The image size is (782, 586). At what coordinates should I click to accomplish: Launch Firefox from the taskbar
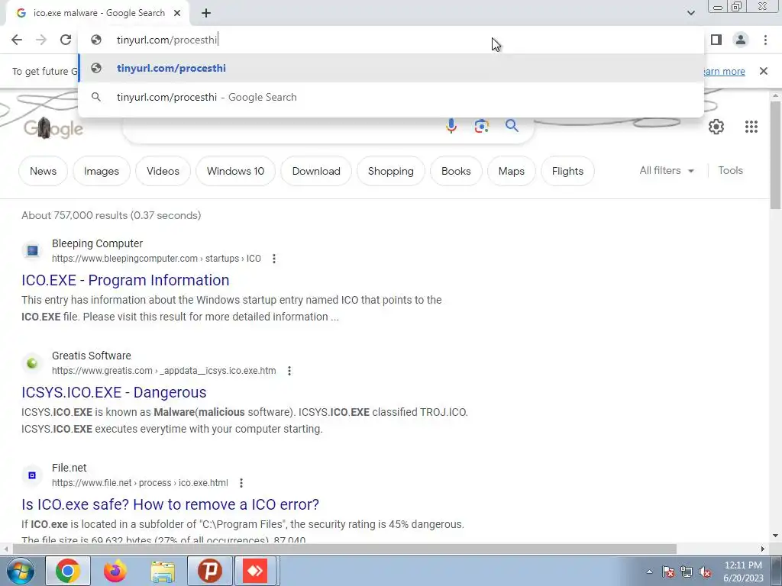(x=115, y=571)
